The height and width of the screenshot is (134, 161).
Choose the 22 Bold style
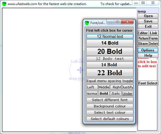(x=110, y=73)
